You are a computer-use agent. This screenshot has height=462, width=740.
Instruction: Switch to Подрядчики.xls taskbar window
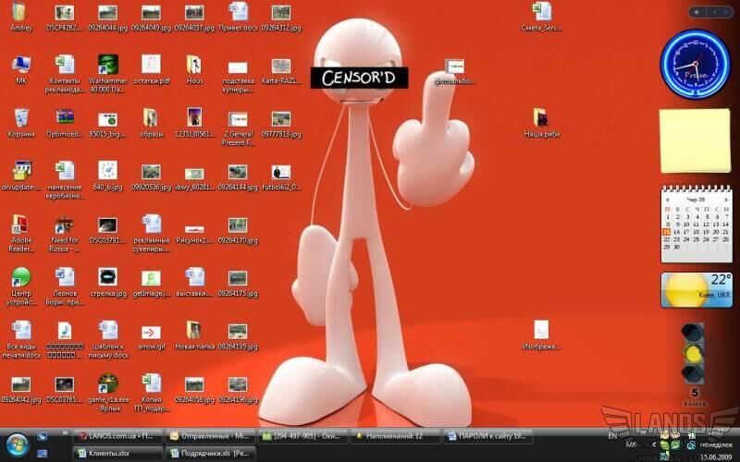tap(209, 453)
